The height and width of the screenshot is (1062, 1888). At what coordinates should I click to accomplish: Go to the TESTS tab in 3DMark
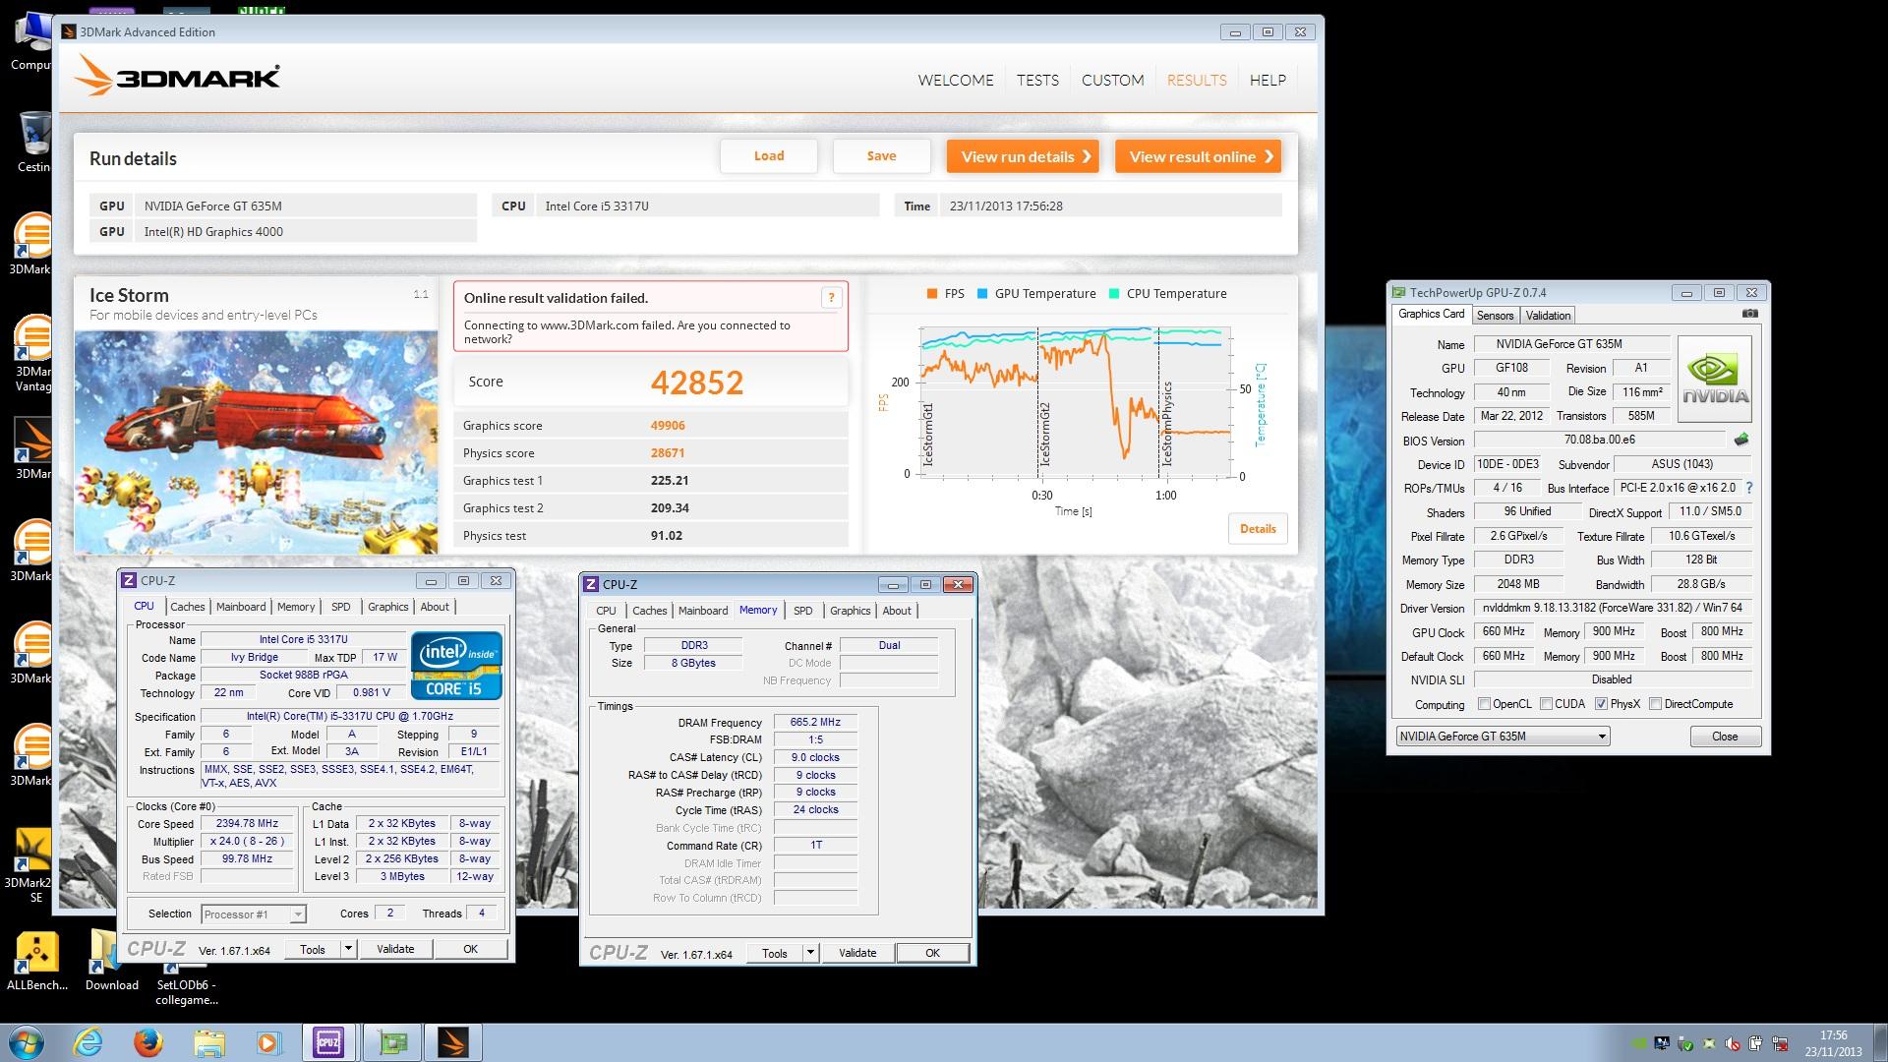coord(1037,81)
